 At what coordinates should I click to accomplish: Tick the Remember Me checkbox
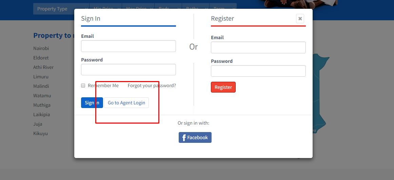[83, 86]
